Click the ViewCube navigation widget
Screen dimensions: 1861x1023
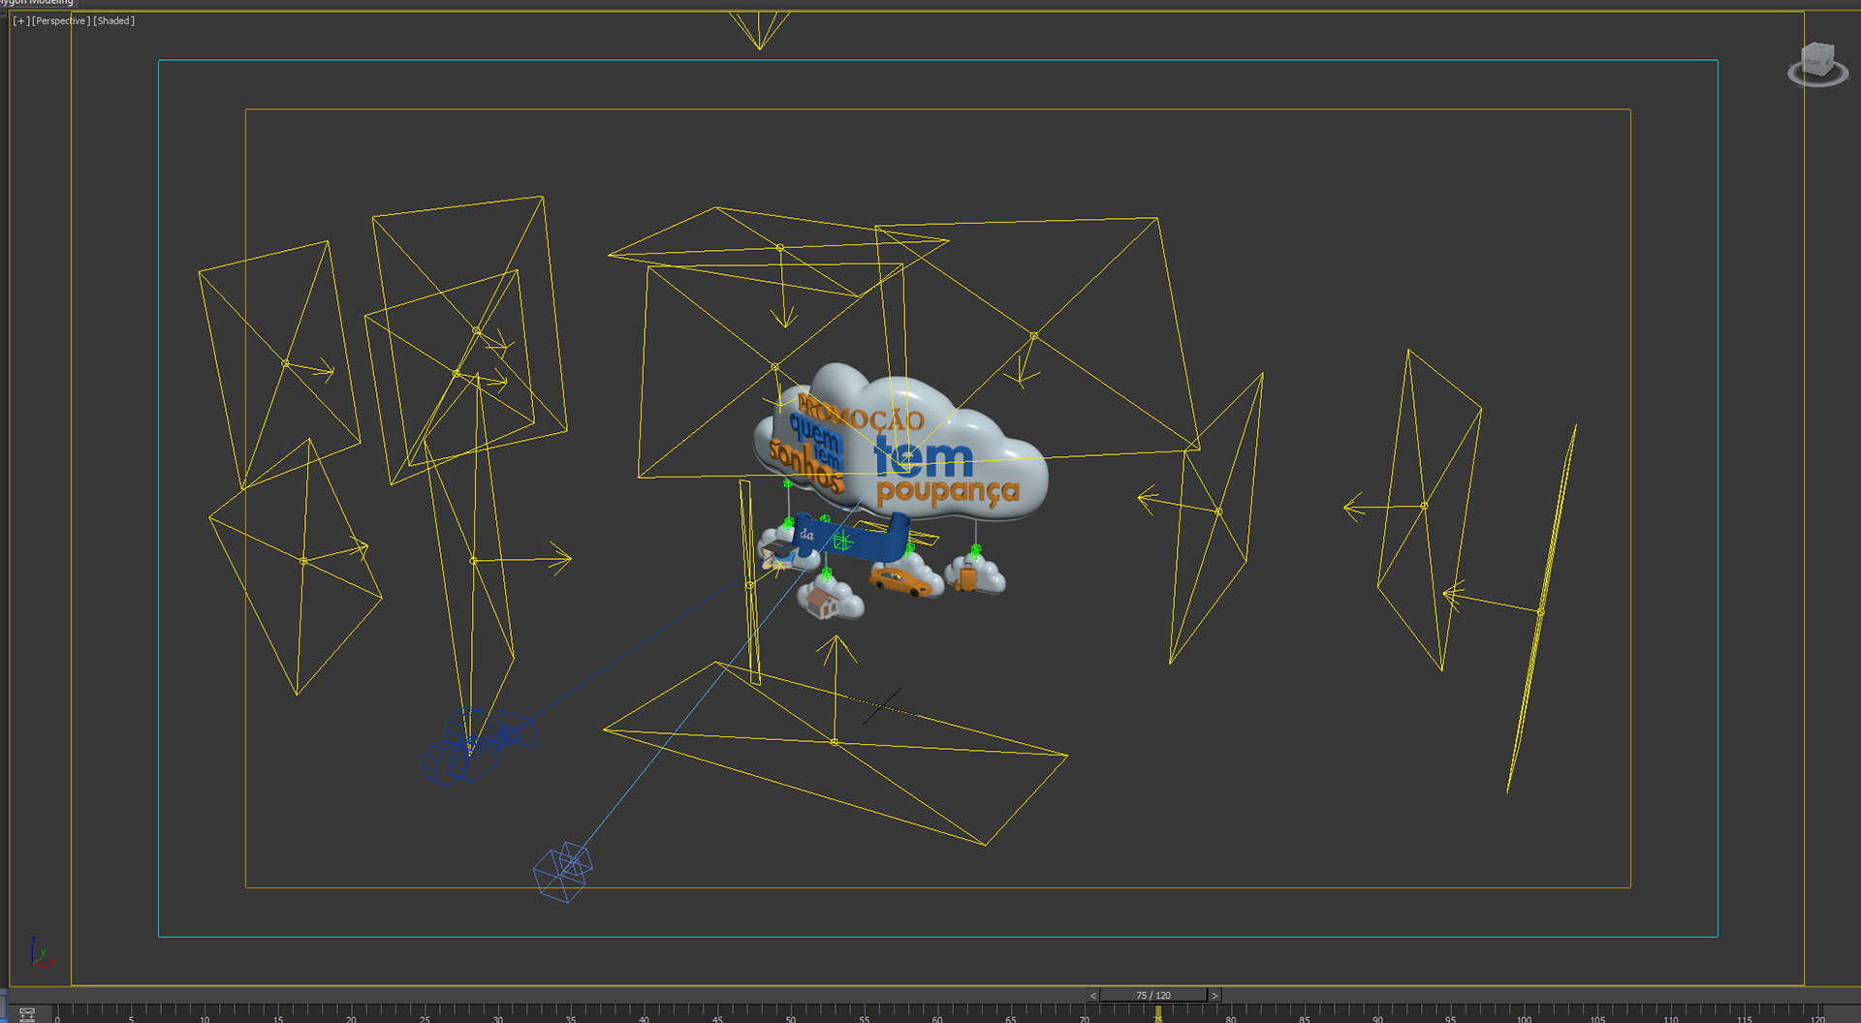pyautogui.click(x=1817, y=63)
